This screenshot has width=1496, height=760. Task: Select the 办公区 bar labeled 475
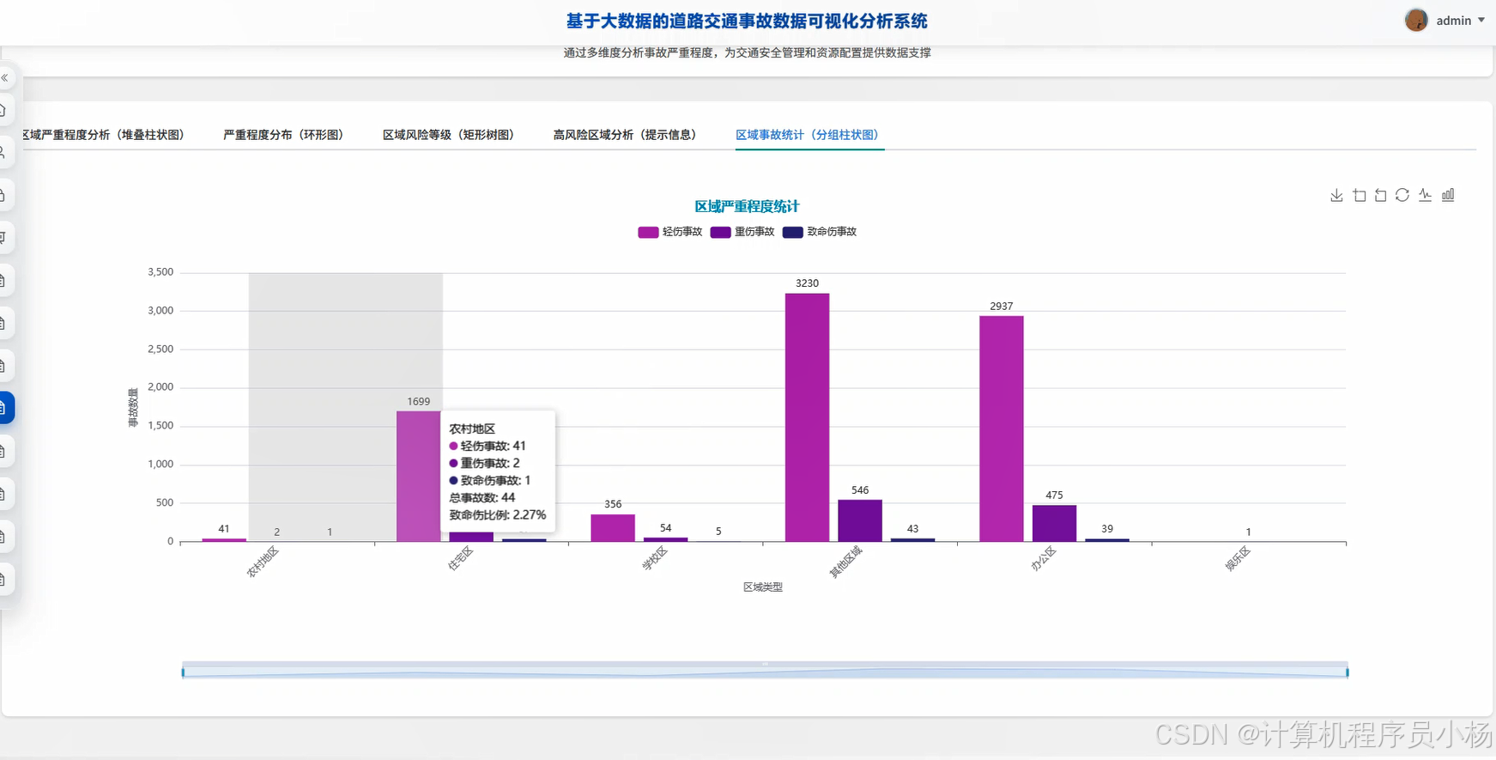1054,523
